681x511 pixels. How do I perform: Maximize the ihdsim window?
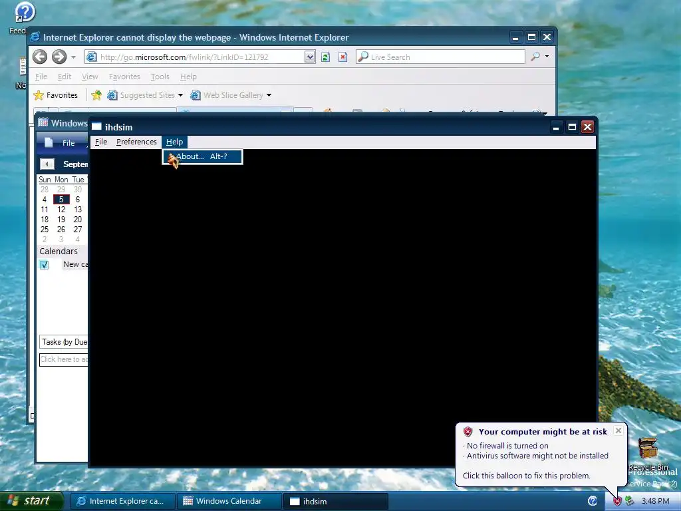coord(572,127)
